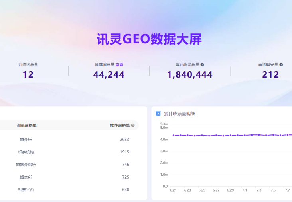Click the value 725 for 婚恋所

point(126,177)
